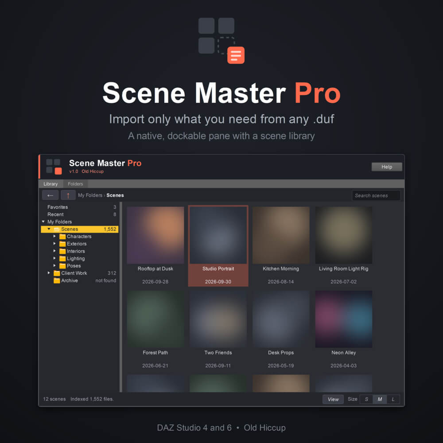443x443 pixels.
Task: Expand the Lighting folder arrow
Action: [x=54, y=258]
